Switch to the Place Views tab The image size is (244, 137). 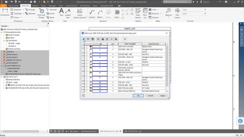[14, 6]
